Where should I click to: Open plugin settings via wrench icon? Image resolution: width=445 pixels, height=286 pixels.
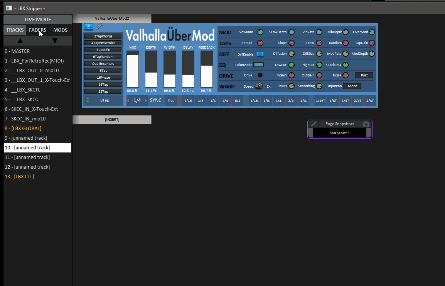point(99,27)
